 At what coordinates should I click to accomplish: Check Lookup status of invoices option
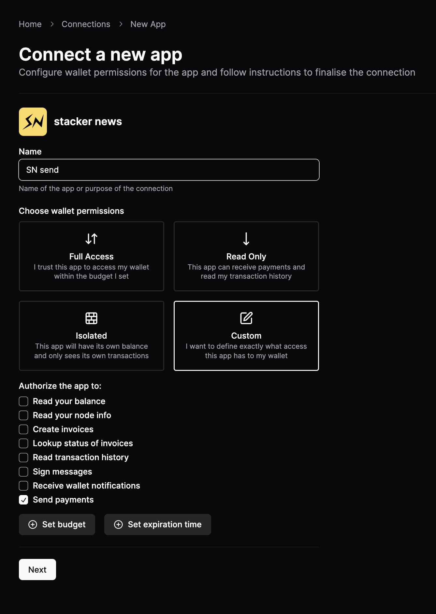click(23, 443)
